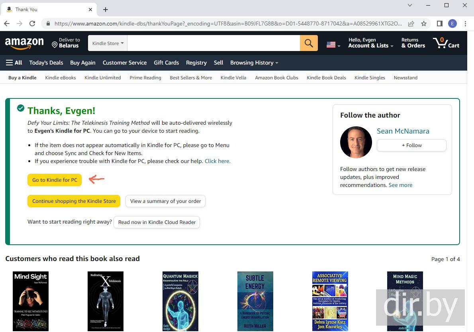This screenshot has height=332, width=474.
Task: Open Sell page
Action: tap(218, 63)
